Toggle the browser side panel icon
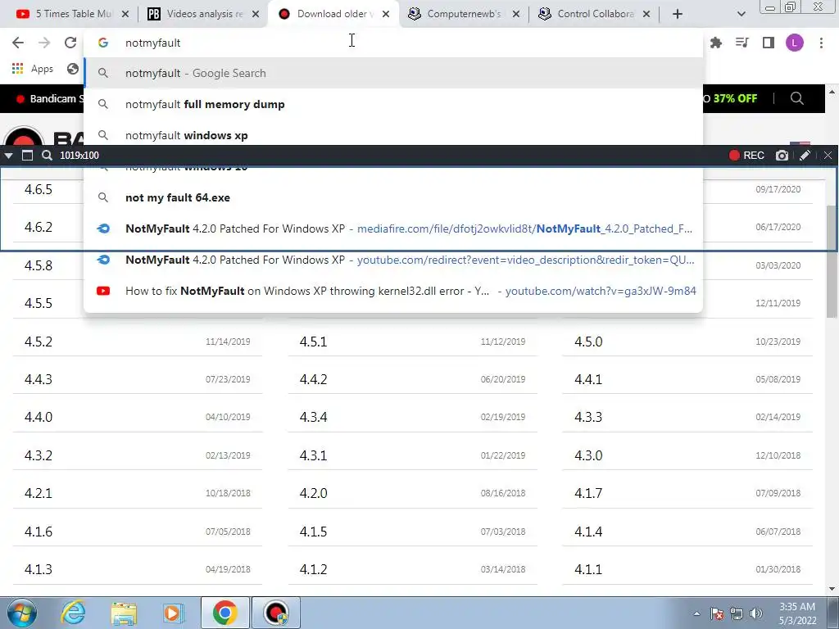Image resolution: width=839 pixels, height=629 pixels. [769, 43]
